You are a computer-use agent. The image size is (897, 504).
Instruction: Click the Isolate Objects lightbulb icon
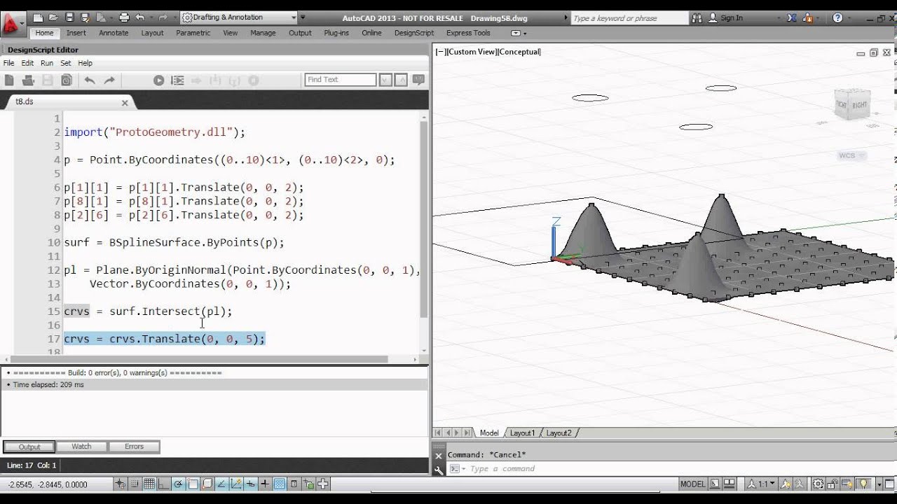[864, 484]
